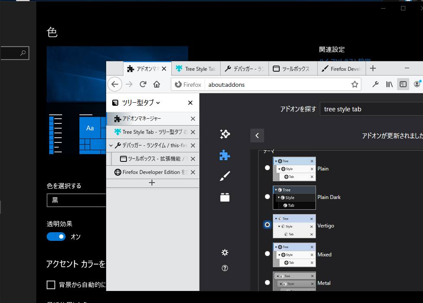423x303 pixels.
Task: Collapse the デバッガー tab tree
Action: point(111,145)
